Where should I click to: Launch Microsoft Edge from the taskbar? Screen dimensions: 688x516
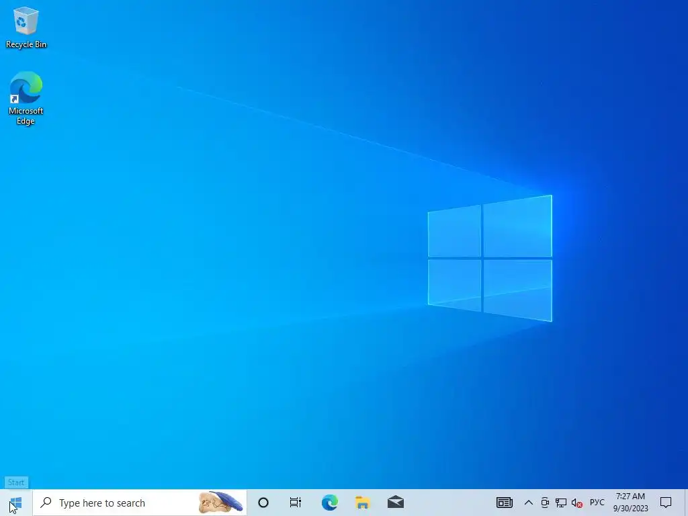tap(329, 503)
